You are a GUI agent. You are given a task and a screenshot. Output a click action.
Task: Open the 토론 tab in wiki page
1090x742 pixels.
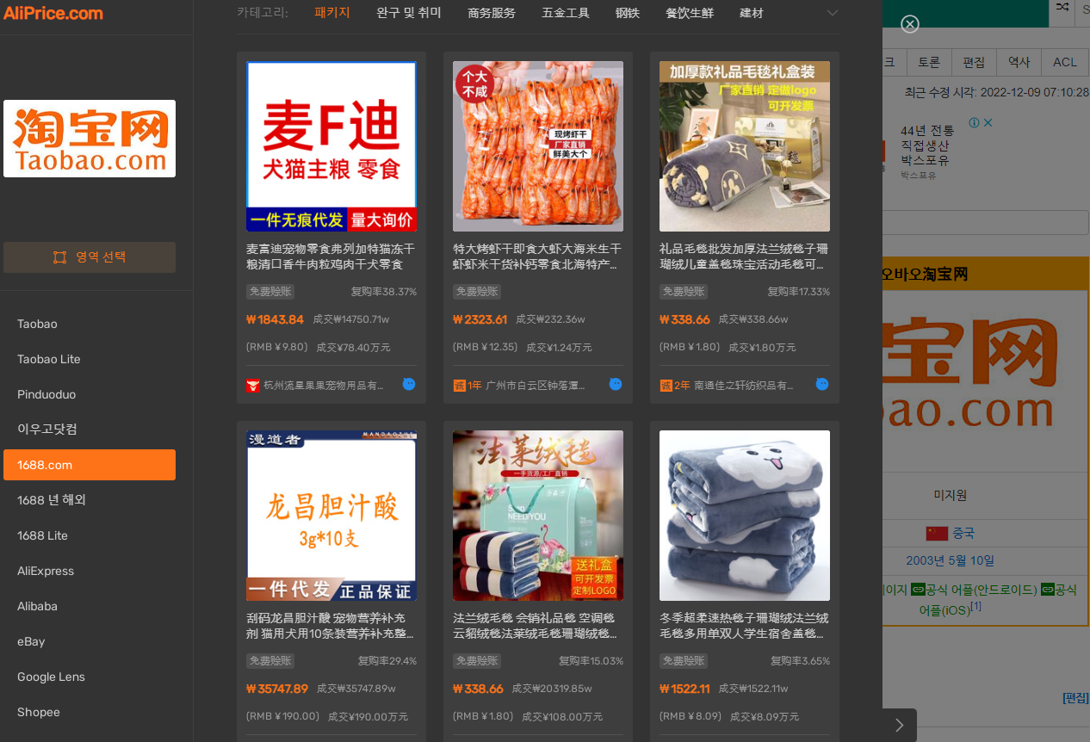929,62
